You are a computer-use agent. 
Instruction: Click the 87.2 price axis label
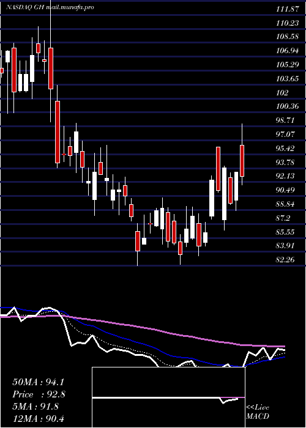(x=283, y=218)
